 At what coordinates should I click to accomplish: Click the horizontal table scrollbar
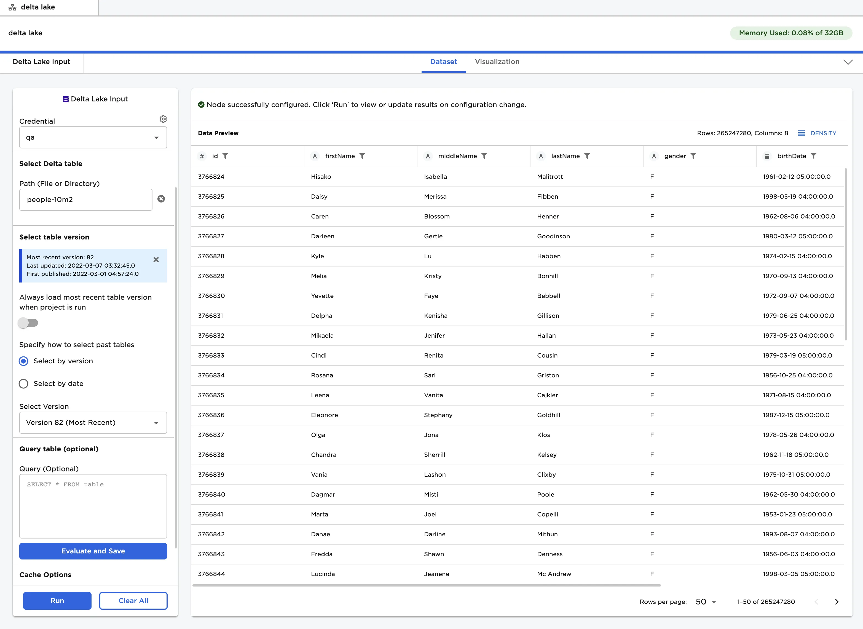(426, 585)
